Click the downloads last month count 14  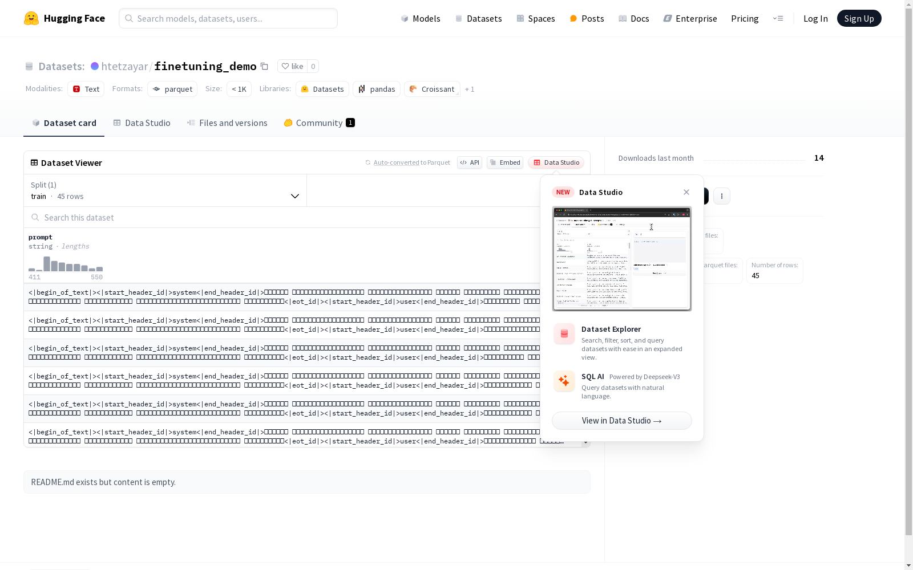(x=819, y=158)
